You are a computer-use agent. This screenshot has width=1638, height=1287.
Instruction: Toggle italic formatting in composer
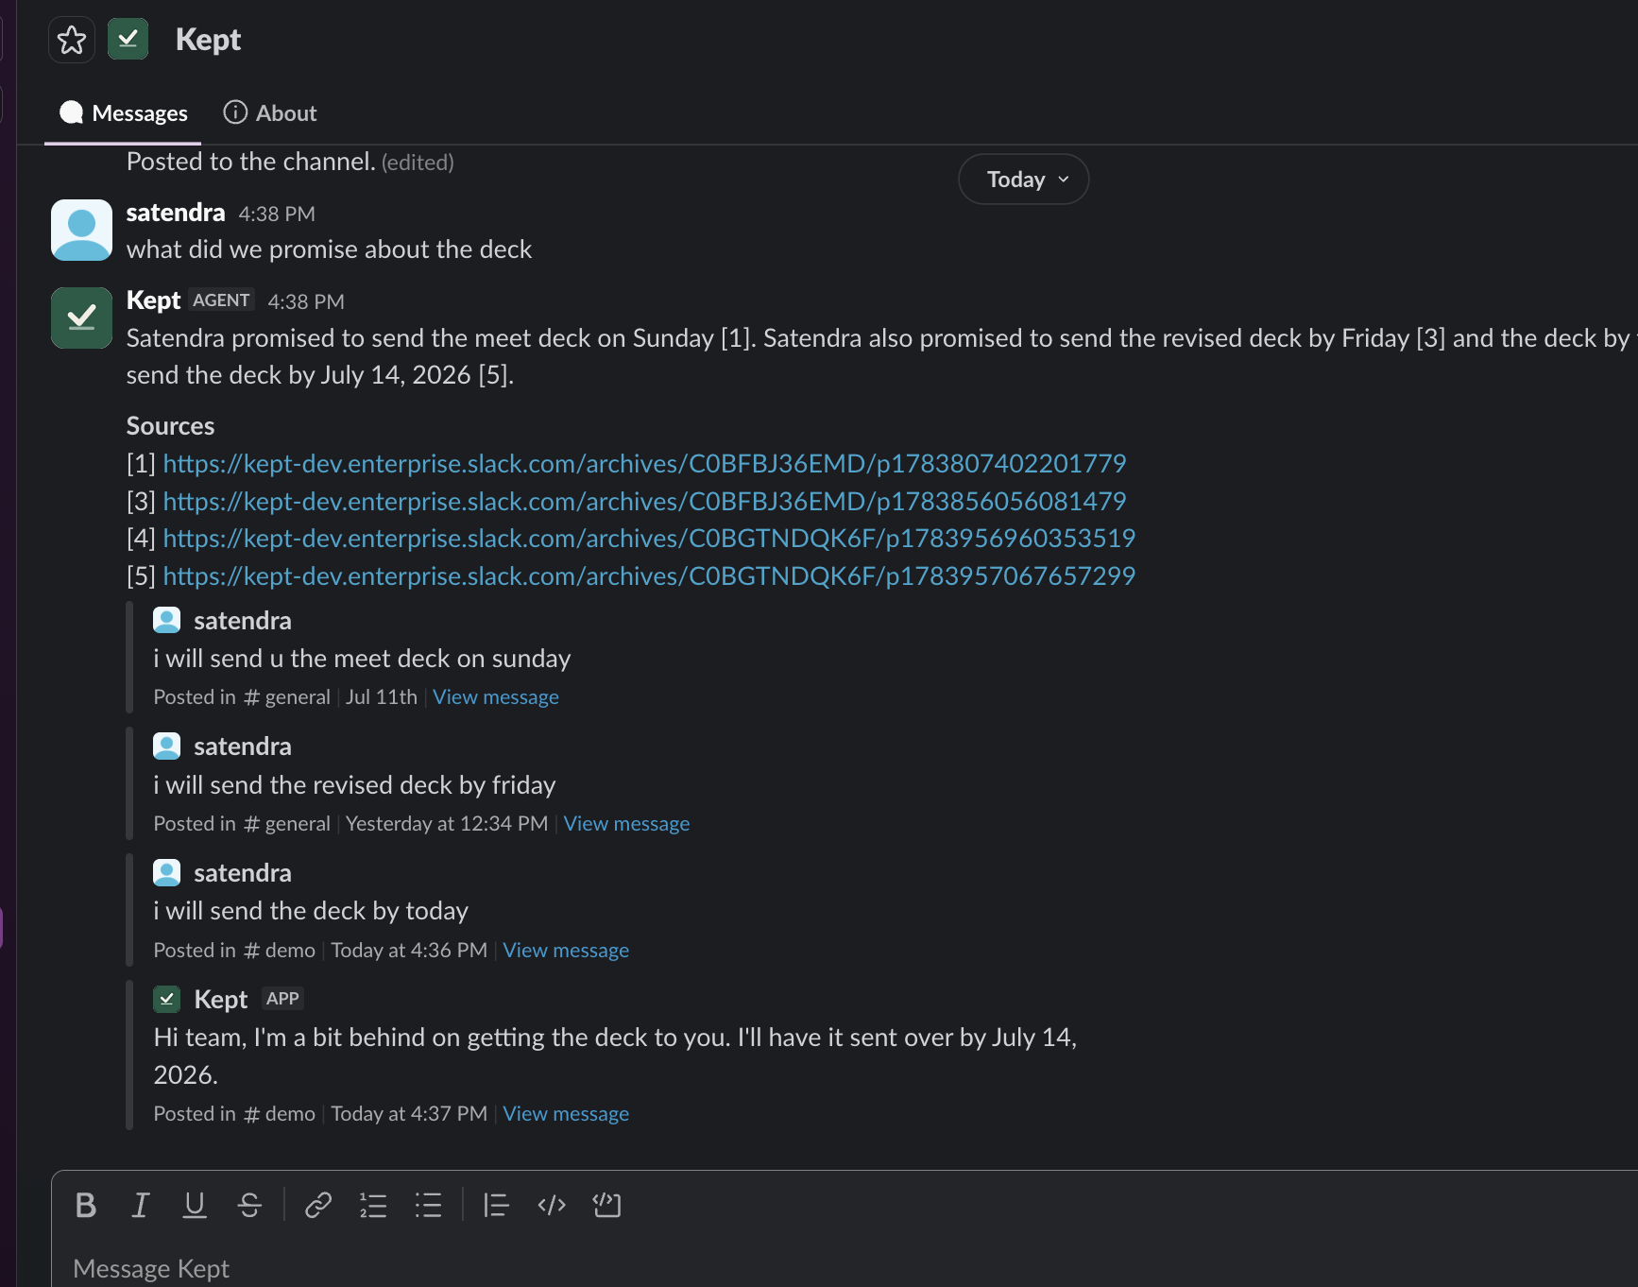pyautogui.click(x=140, y=1205)
